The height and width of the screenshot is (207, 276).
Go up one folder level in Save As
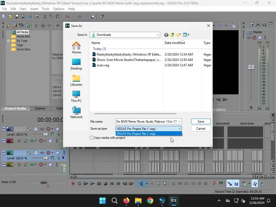(172, 35)
